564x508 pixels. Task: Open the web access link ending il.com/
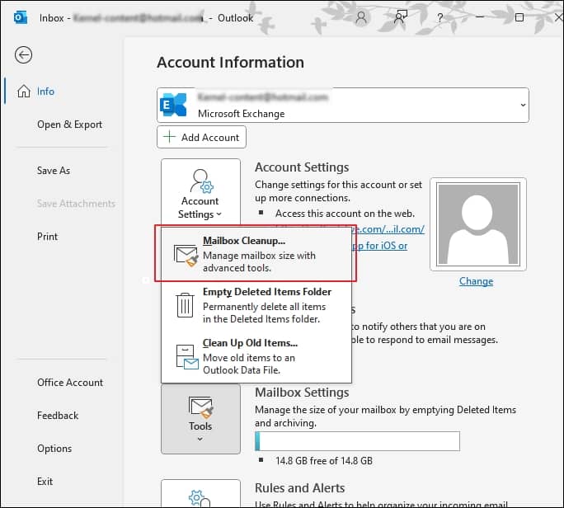click(388, 229)
